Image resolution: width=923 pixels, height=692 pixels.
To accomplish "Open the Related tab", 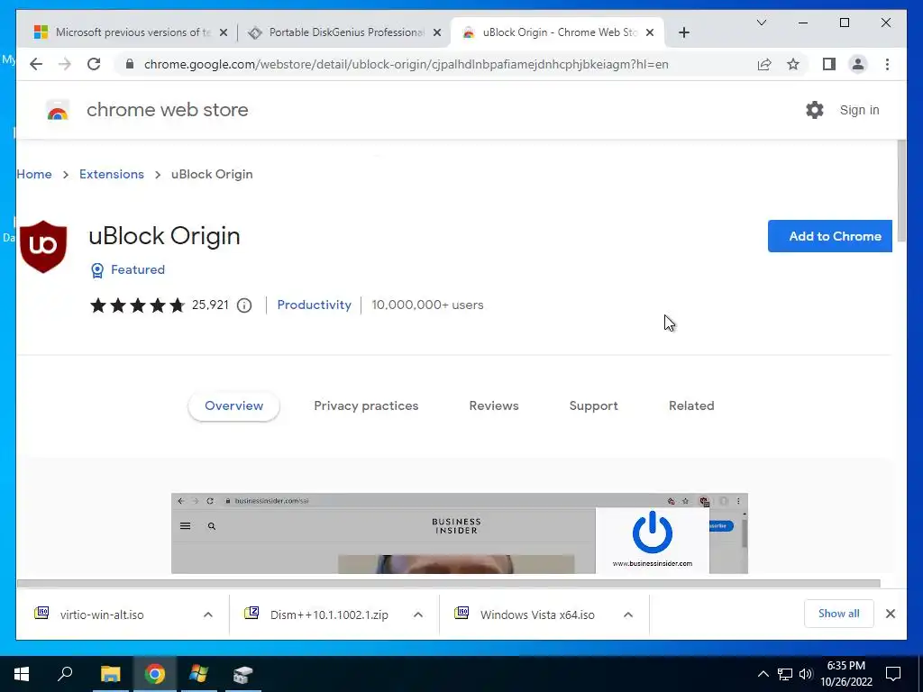I will 691,406.
